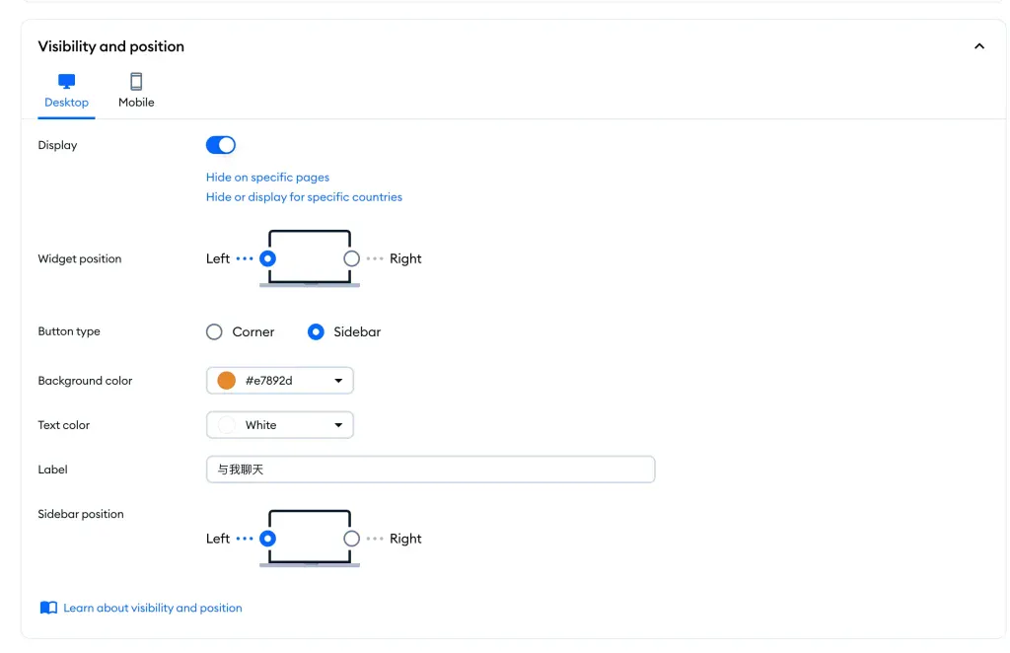Image resolution: width=1010 pixels, height=653 pixels.
Task: Click the desktop monitor icon
Action: (66, 81)
